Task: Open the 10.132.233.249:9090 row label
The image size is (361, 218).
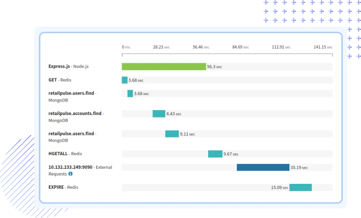Action: pos(80,167)
